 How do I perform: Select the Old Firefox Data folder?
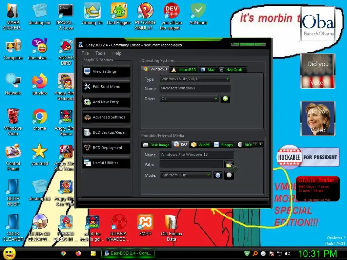click(171, 227)
